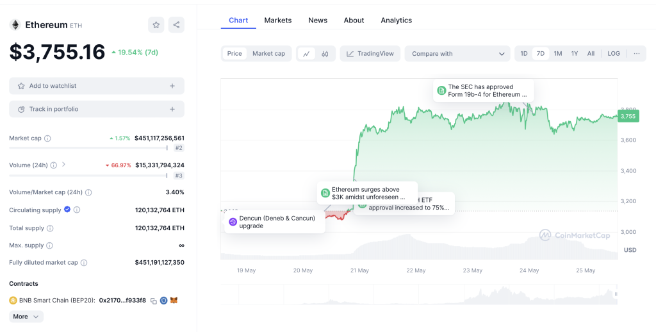Screen dimensions: 656x332
Task: Click Track in portfolio button
Action: 97,109
